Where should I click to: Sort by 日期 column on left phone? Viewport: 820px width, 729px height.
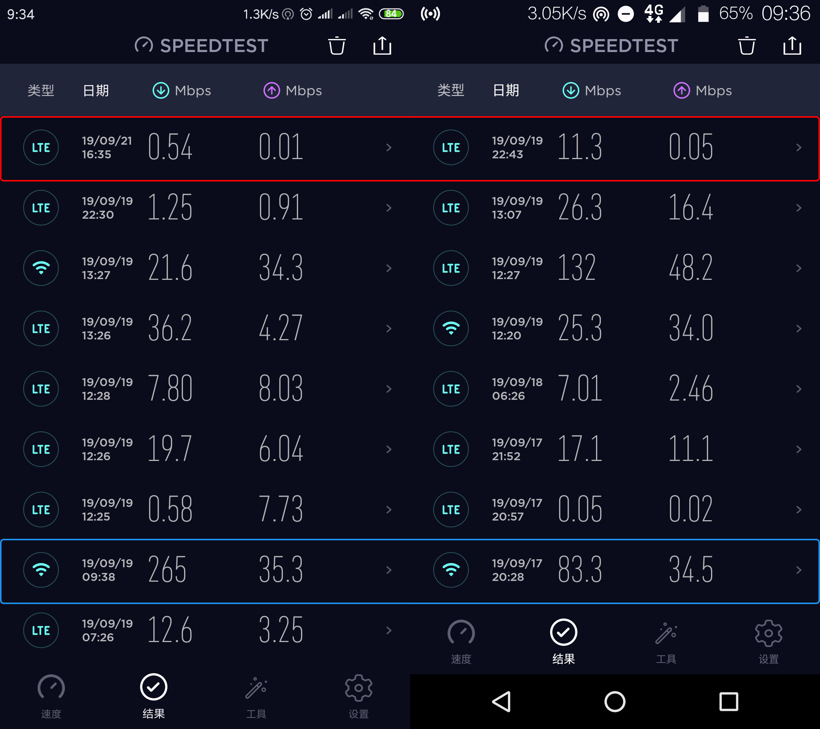(x=96, y=90)
